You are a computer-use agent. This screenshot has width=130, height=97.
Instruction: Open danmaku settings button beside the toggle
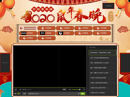click(x=24, y=94)
